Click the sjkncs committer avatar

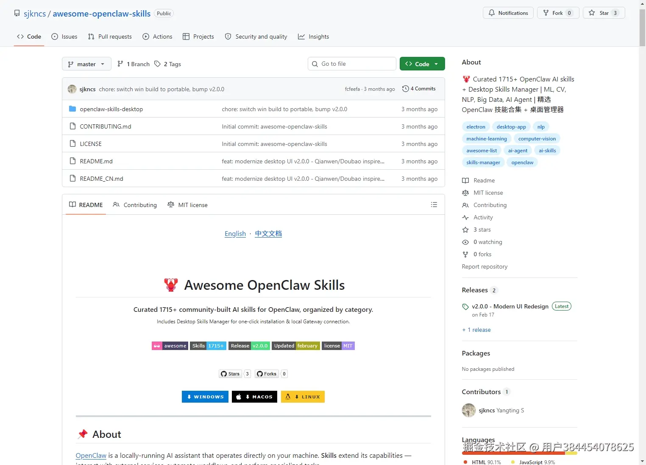click(72, 89)
